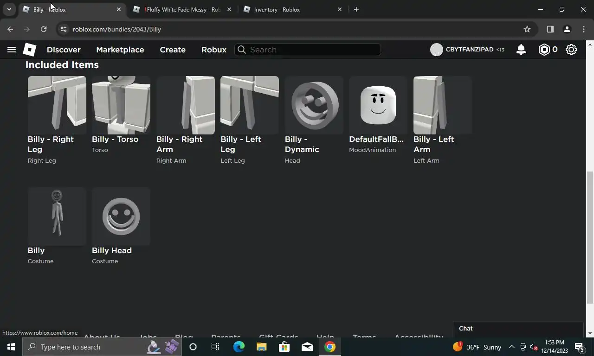Open a new browser tab
The height and width of the screenshot is (356, 594).
(356, 9)
